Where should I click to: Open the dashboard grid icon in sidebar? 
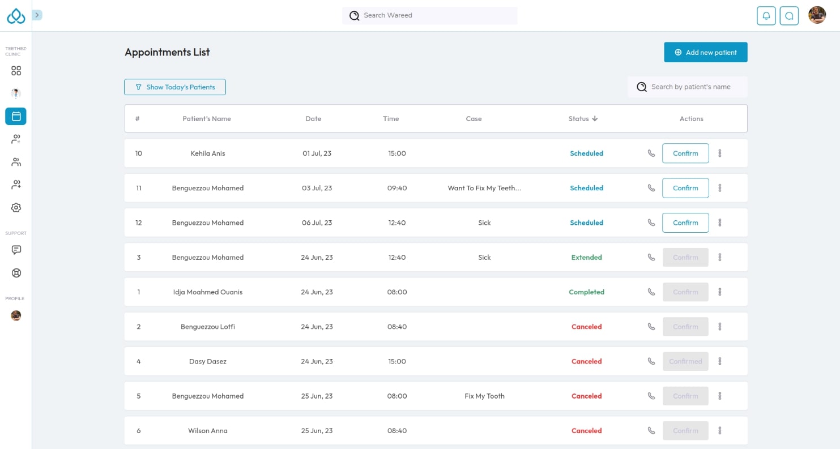[x=16, y=71]
